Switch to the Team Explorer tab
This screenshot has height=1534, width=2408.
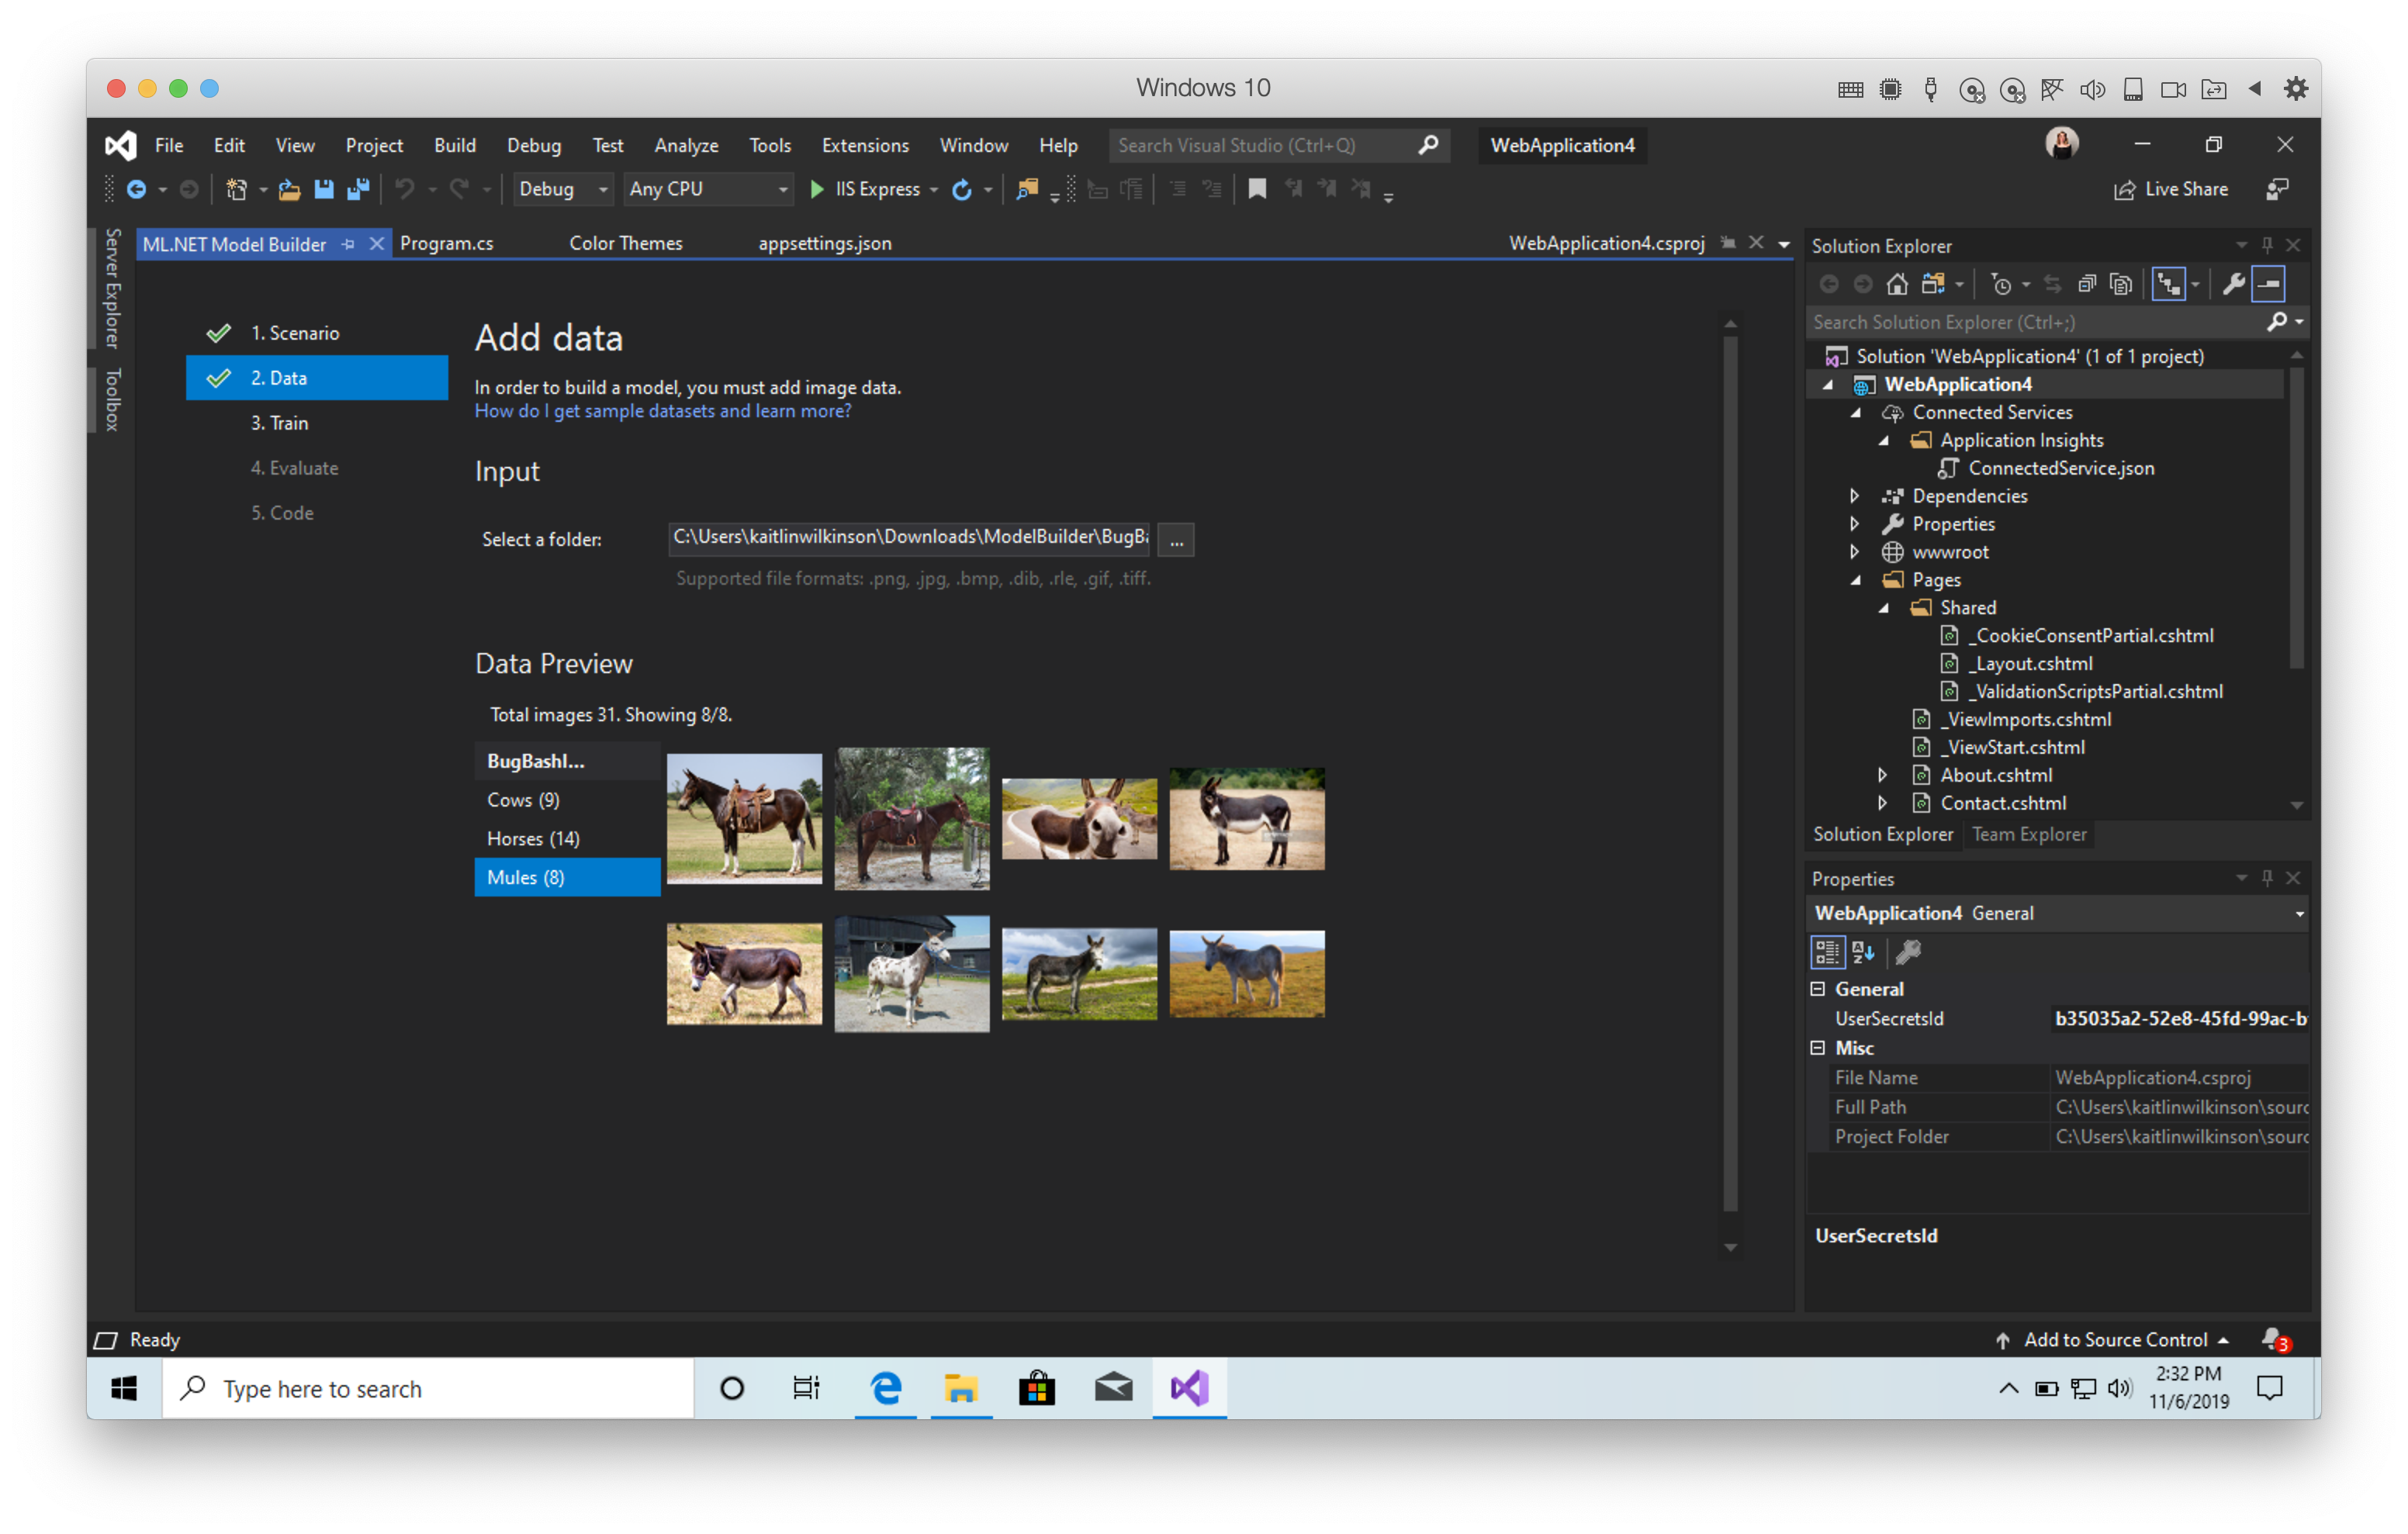pyautogui.click(x=2028, y=834)
